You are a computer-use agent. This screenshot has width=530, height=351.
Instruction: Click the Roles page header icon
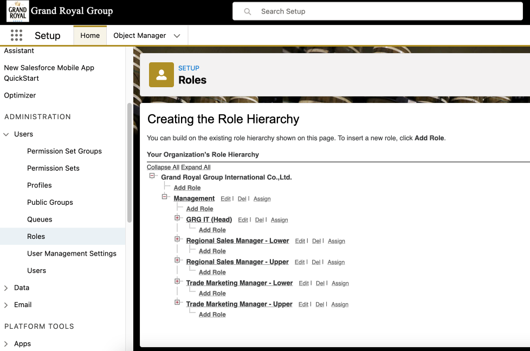click(x=161, y=75)
